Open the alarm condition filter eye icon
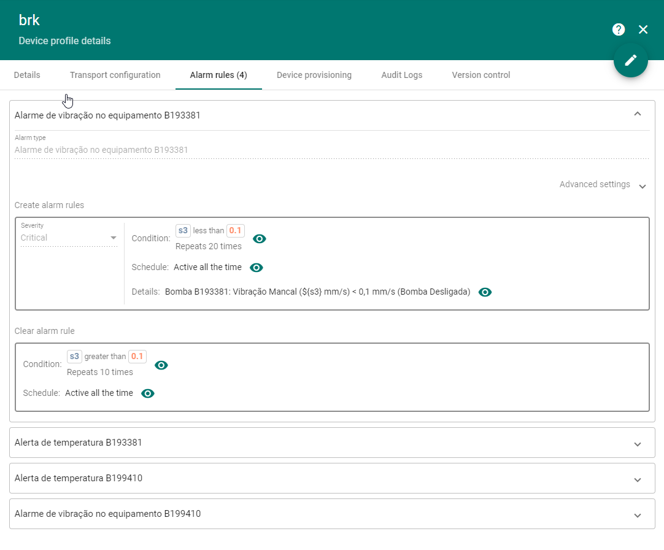Viewport: 664px width, 550px height. (259, 239)
